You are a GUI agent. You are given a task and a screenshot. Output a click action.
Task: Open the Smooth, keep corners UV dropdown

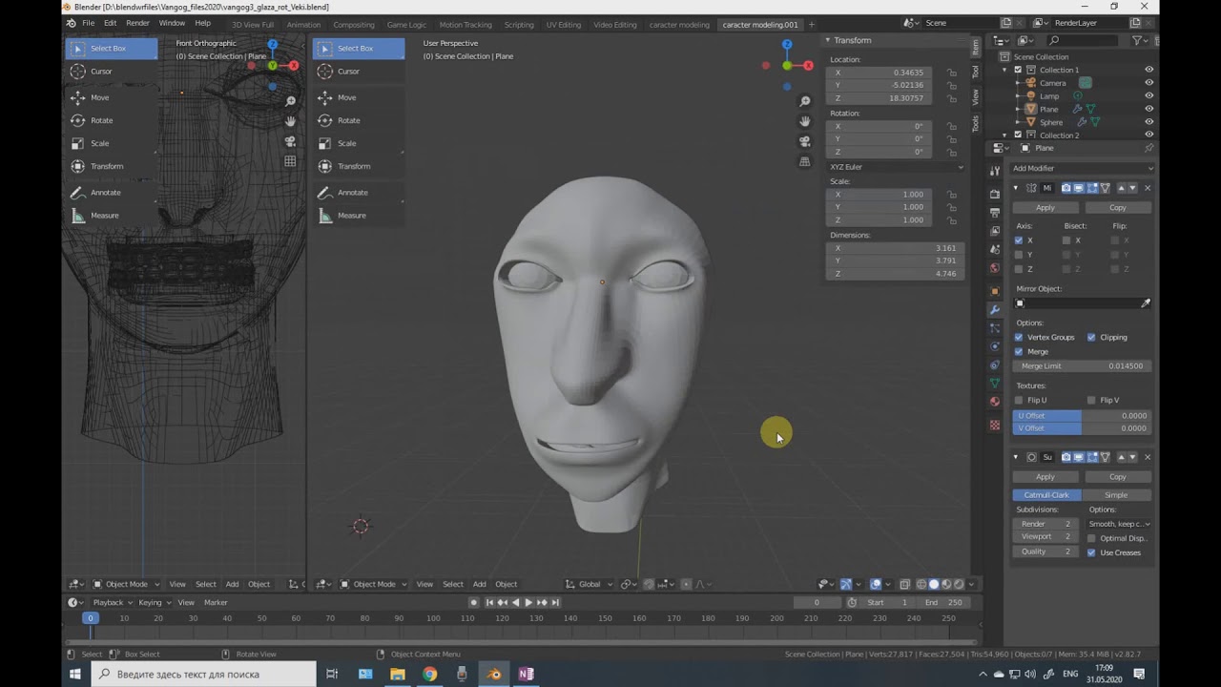[x=1120, y=524]
